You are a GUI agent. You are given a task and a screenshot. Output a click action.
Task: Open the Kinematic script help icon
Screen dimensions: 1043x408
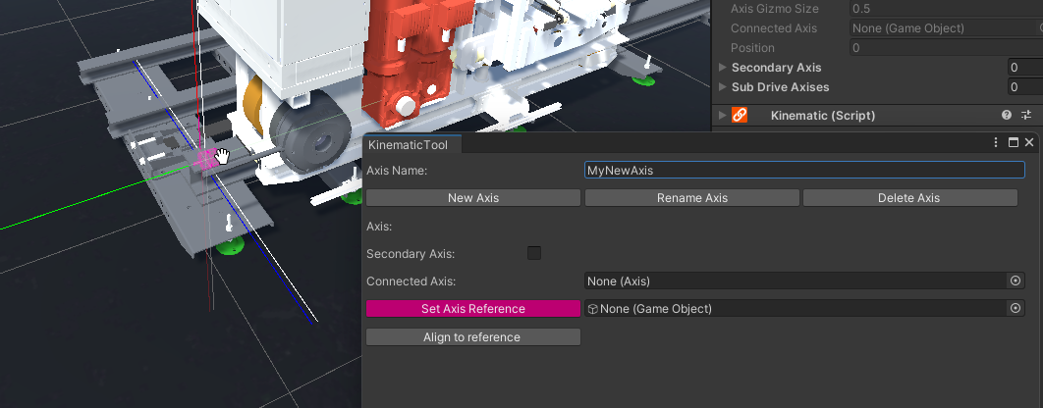(1007, 116)
